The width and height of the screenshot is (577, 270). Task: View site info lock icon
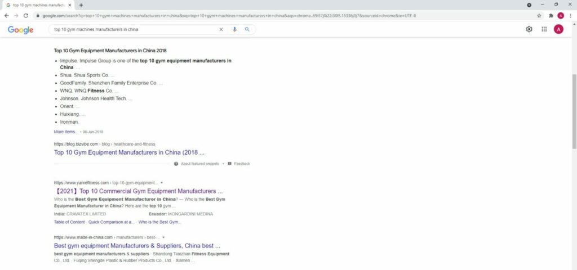(x=38, y=16)
